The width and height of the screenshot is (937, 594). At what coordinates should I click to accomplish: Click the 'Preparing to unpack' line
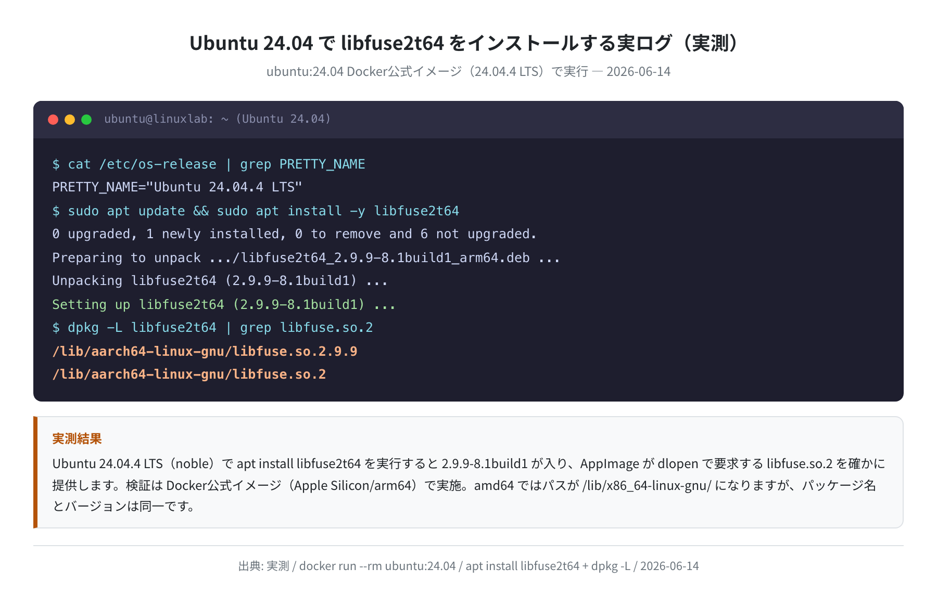tap(306, 258)
